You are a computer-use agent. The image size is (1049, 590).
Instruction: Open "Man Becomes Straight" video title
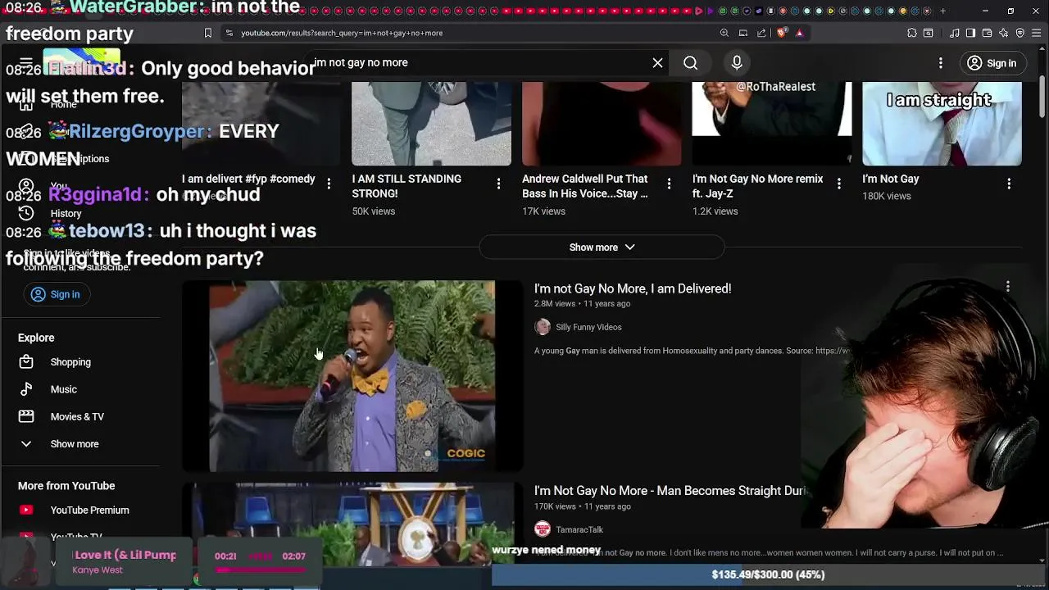(x=670, y=491)
